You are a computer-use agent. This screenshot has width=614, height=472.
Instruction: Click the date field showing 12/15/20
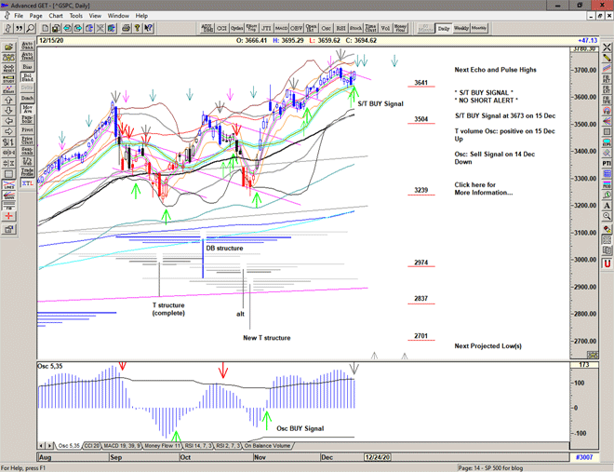[52, 41]
